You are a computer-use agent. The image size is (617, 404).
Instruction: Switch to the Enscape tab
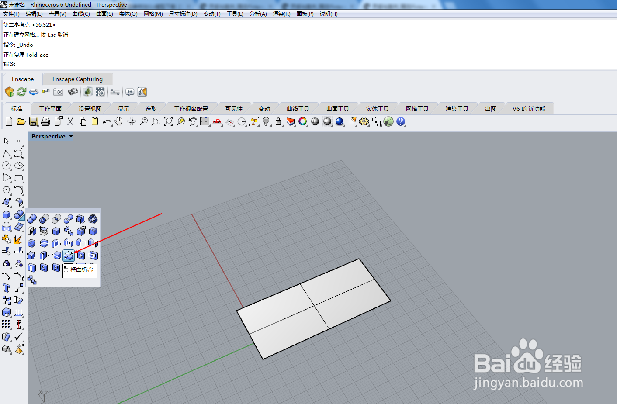(x=23, y=79)
